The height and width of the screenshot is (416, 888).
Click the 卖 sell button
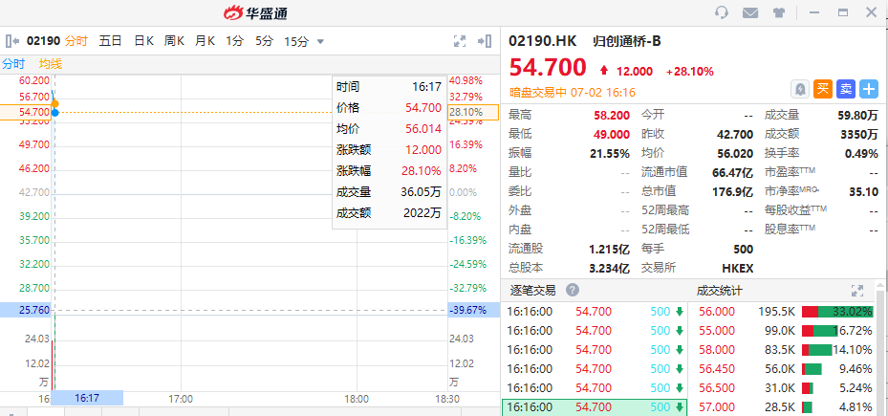(846, 89)
